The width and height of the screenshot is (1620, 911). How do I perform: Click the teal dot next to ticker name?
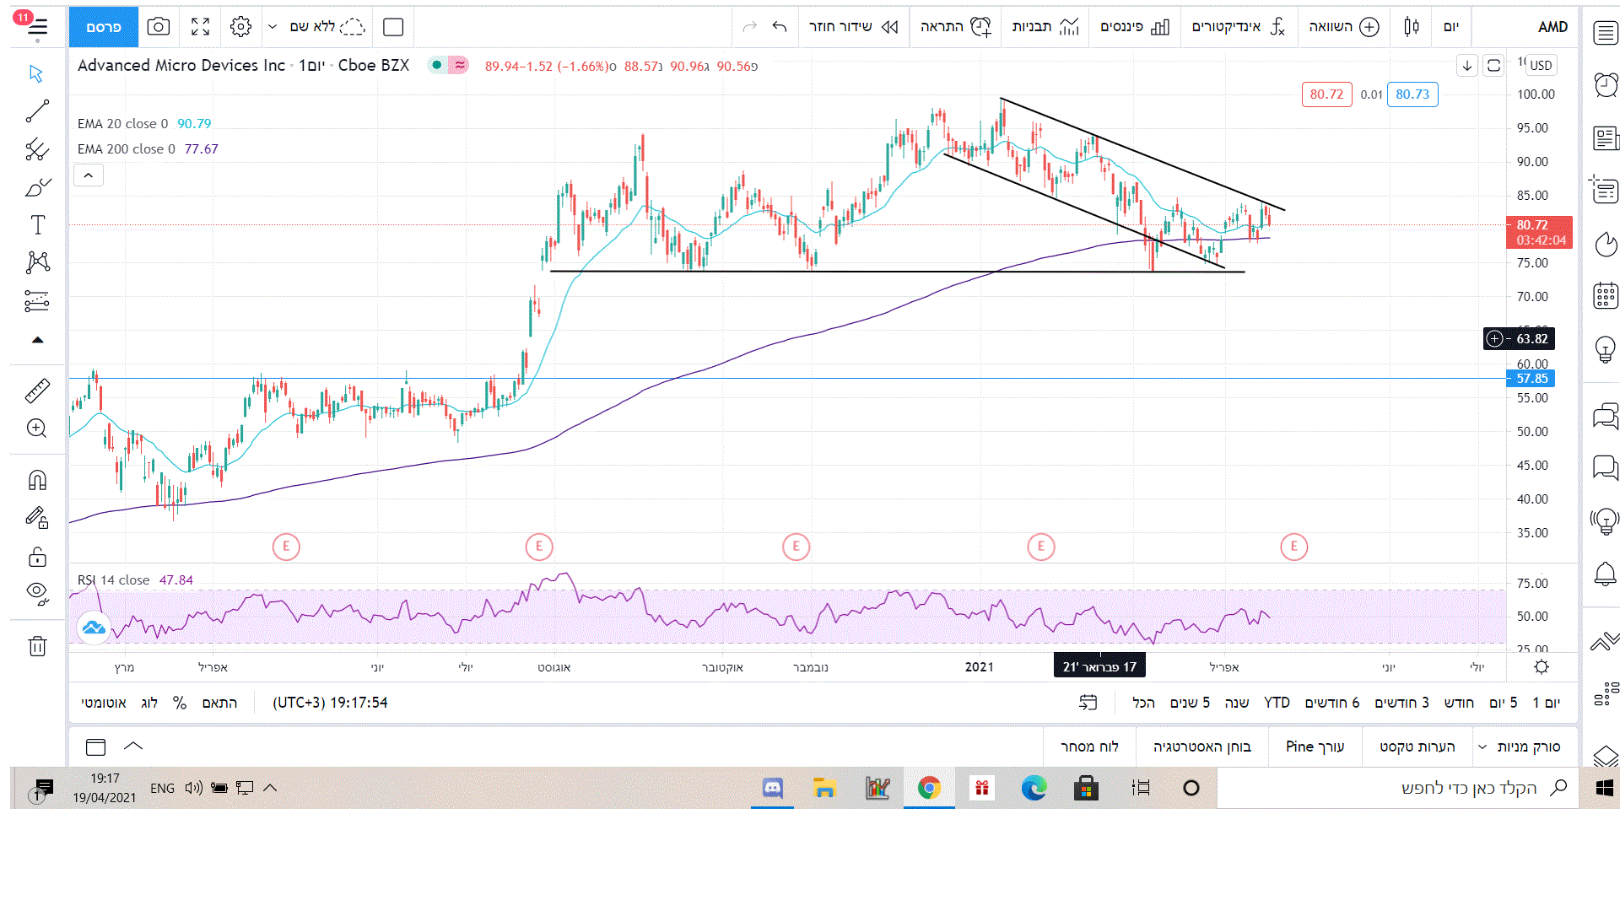coord(437,65)
